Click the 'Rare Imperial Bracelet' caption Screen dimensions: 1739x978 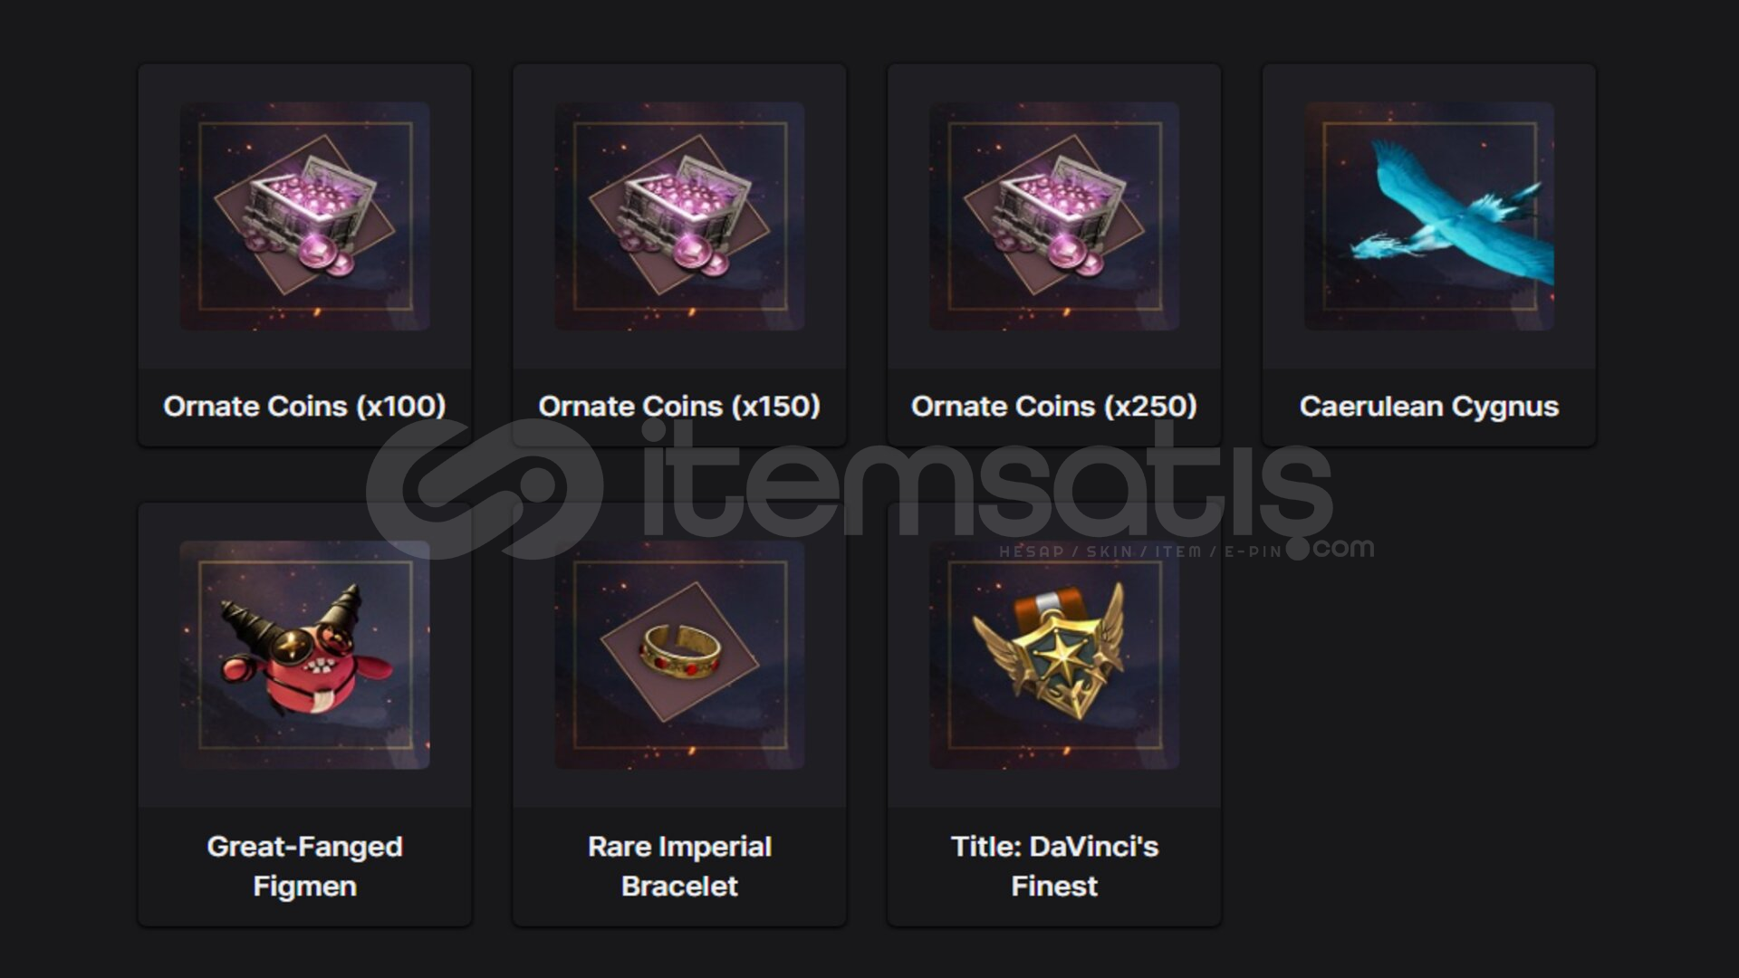679,866
